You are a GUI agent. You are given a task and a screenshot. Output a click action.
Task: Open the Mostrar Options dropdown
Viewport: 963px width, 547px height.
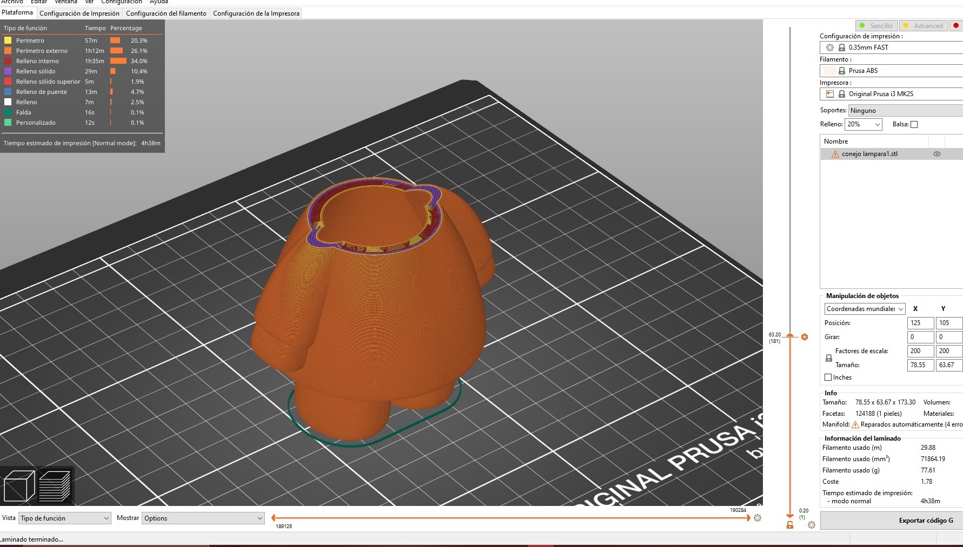203,518
